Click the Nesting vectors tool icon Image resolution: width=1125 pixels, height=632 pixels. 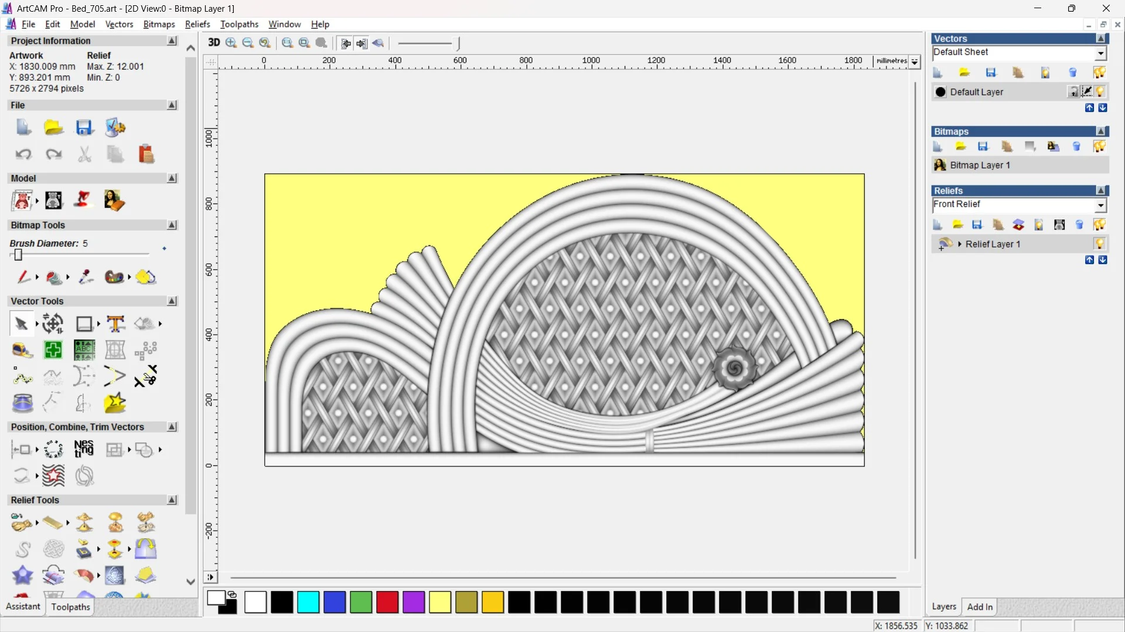coord(84,449)
